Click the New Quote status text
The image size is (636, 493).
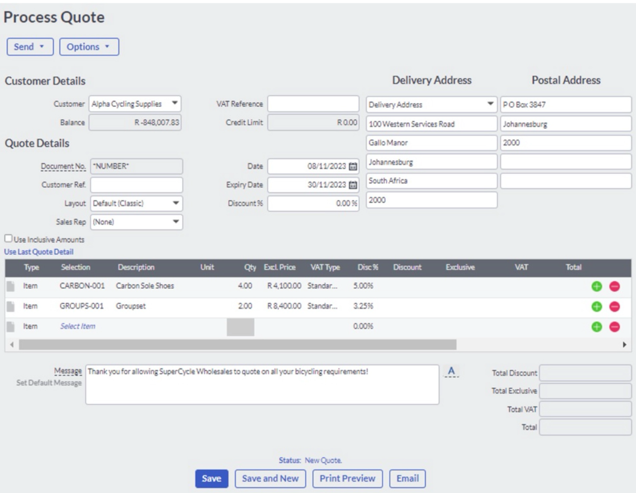click(x=323, y=460)
